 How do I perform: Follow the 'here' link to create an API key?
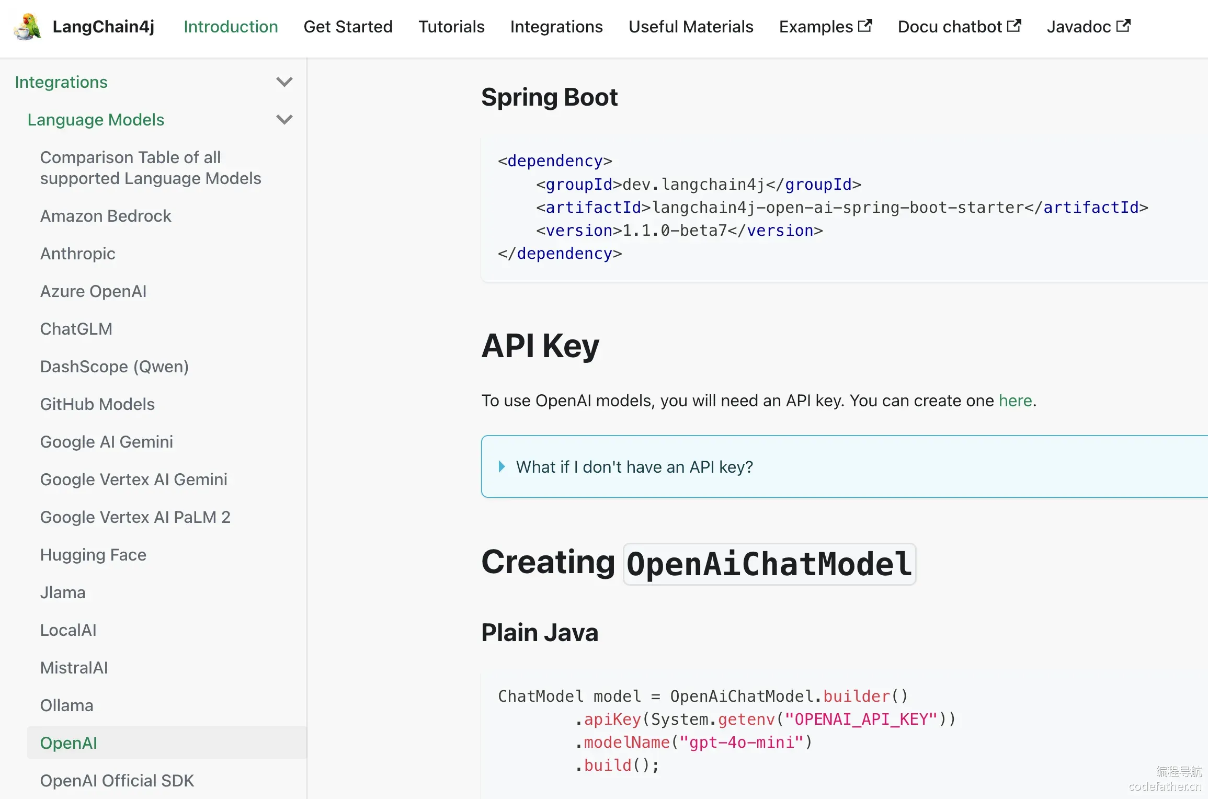(x=1016, y=401)
